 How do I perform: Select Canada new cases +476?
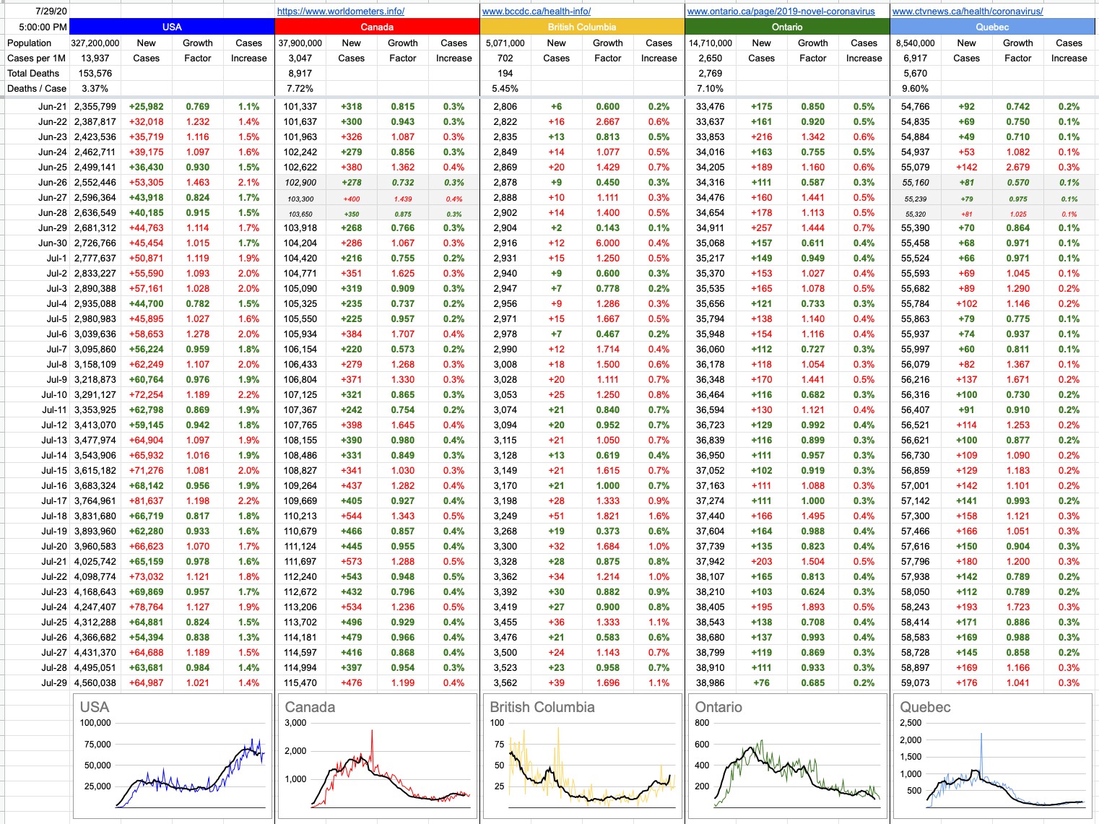(x=351, y=682)
